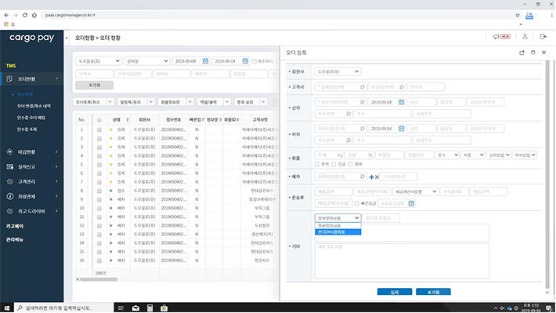The image size is (556, 313).
Task: Toggle the 긴급 checkbox in 화물 row
Action: pos(334,165)
